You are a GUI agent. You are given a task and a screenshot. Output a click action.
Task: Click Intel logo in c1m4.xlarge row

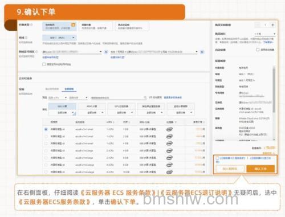coord(169,172)
